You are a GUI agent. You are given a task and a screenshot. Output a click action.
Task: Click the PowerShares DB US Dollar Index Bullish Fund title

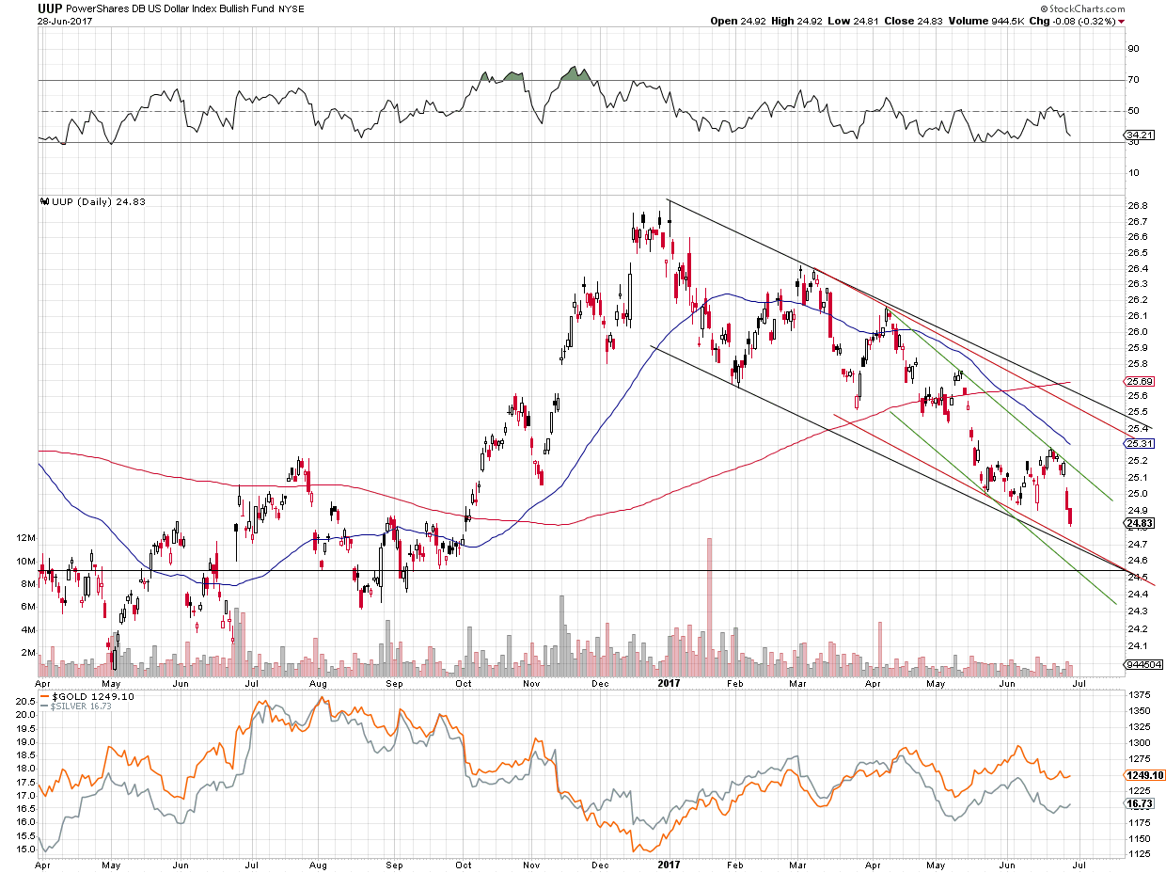(168, 8)
